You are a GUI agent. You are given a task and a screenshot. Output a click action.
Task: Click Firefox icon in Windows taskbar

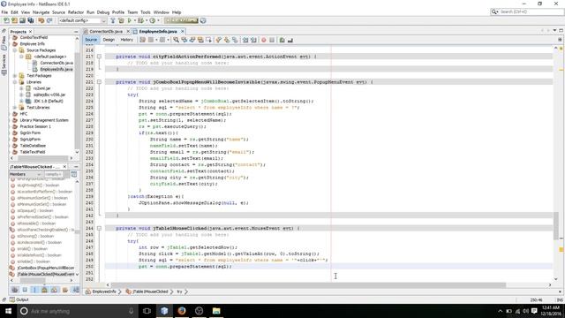pyautogui.click(x=182, y=311)
